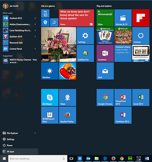Open Microsoft Solitaire Collection tile
Screen dimensions: 152x162
[105, 36]
